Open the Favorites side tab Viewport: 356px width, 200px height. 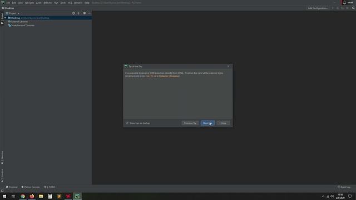click(x=2, y=158)
